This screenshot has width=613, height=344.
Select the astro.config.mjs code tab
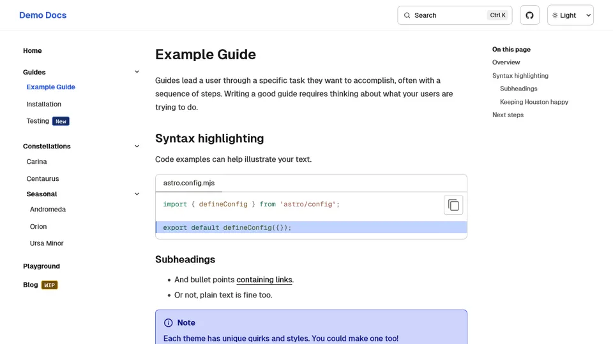point(188,183)
